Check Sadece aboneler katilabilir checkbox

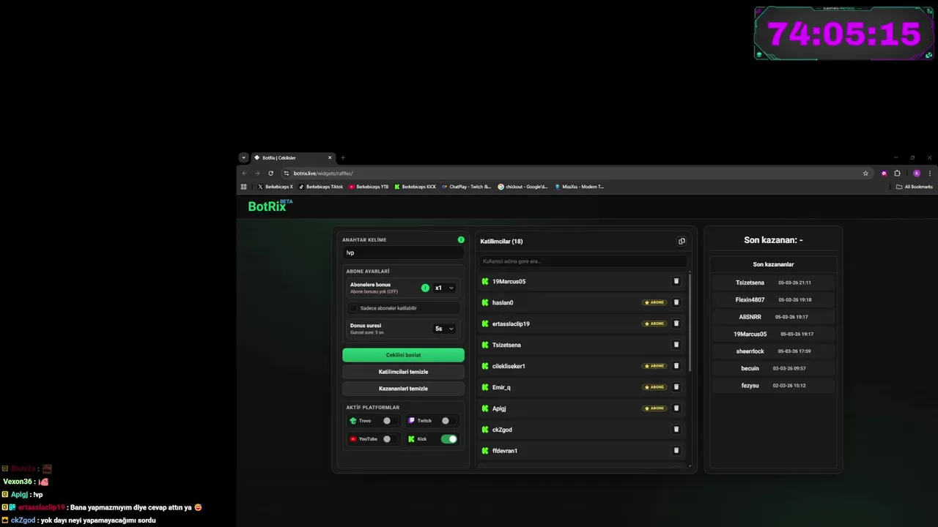[x=354, y=308]
